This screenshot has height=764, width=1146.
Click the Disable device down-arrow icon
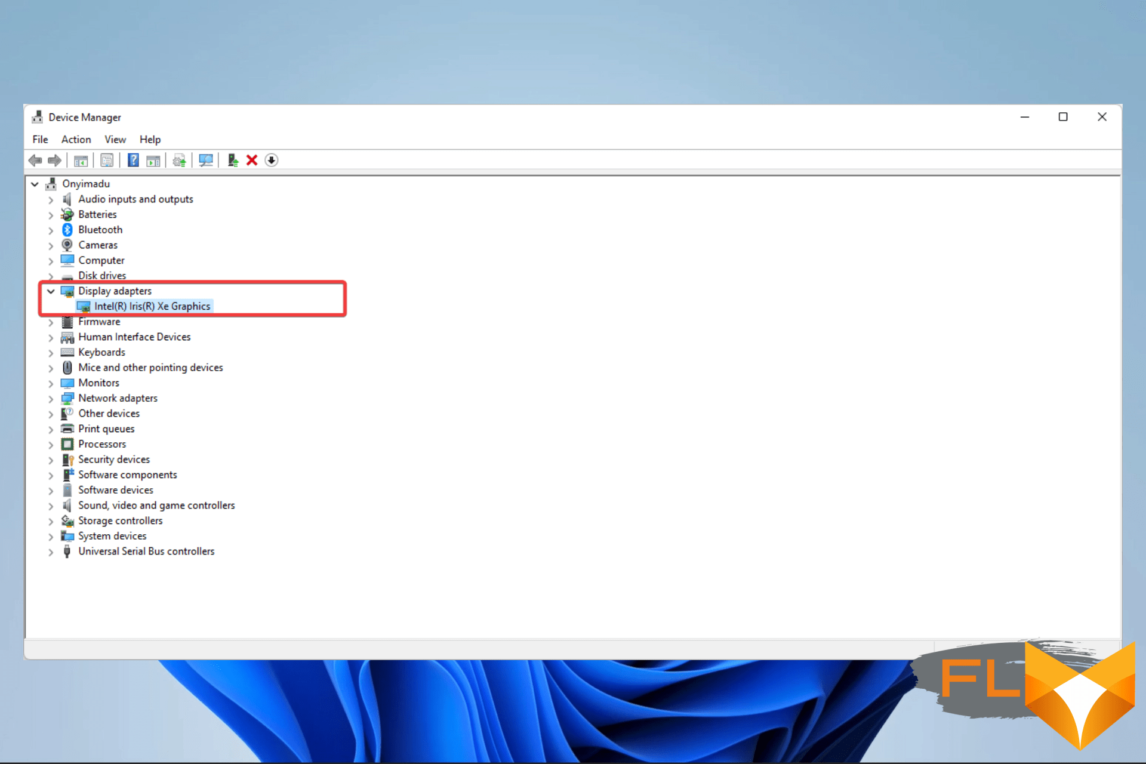[x=272, y=160]
